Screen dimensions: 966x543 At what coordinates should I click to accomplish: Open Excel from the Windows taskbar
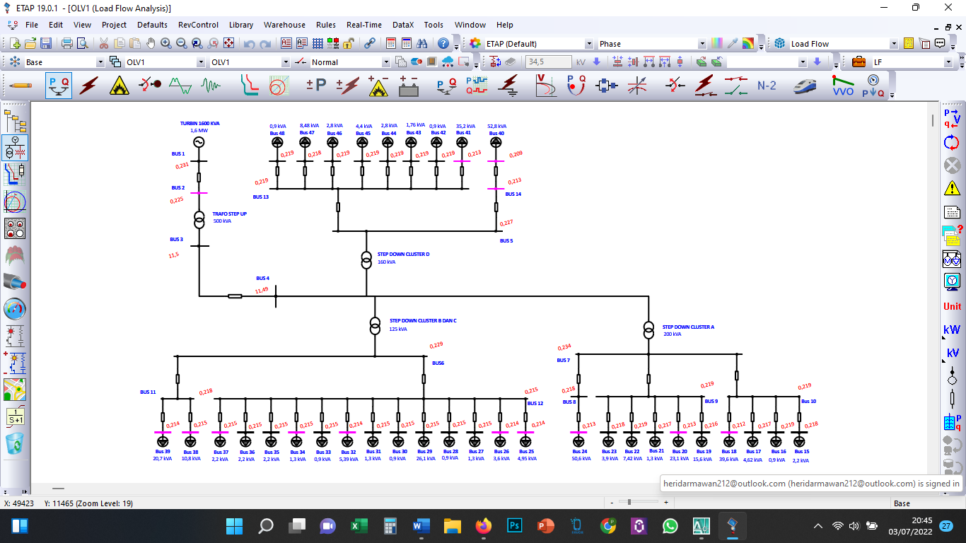[x=358, y=526]
